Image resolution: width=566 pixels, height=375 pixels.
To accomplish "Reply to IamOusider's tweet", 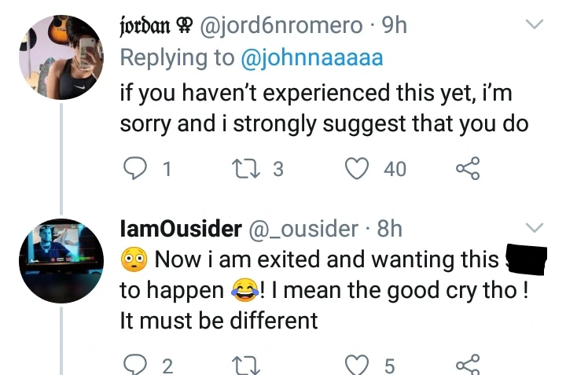I will pos(135,365).
